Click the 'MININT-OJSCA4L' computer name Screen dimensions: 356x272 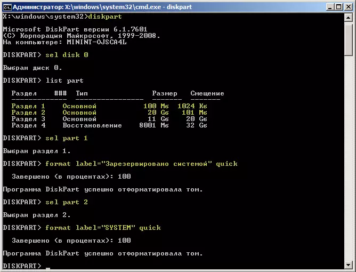(x=96, y=42)
